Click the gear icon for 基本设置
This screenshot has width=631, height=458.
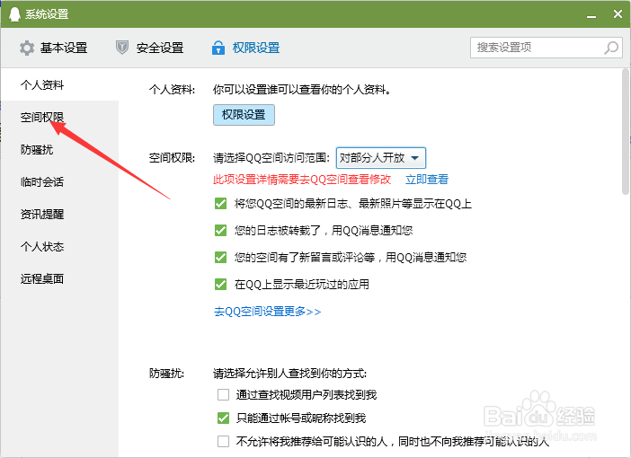(x=27, y=48)
